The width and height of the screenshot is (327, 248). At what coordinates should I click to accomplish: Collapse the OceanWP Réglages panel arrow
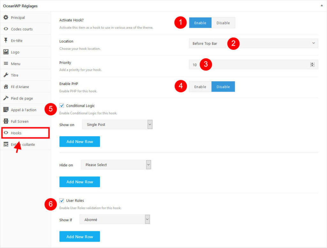[x=322, y=6]
